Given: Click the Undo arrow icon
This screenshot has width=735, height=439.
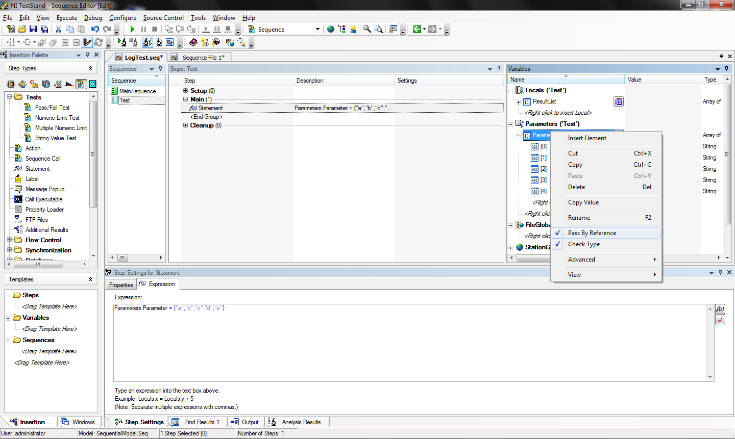Looking at the screenshot, I should [95, 29].
